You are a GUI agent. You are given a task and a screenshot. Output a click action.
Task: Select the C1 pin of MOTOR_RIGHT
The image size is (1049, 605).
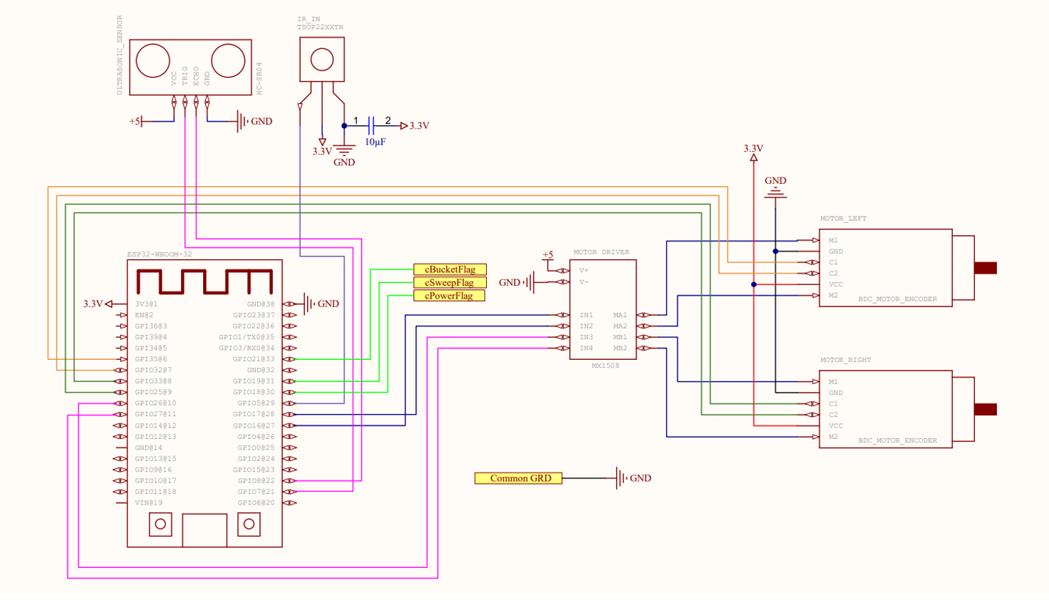point(833,404)
